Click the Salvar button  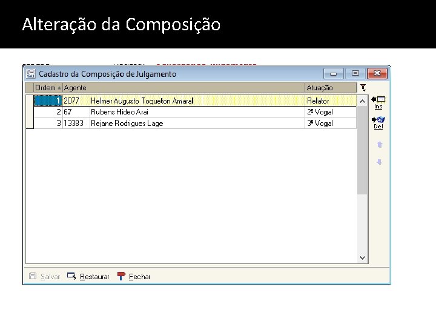pyautogui.click(x=45, y=276)
